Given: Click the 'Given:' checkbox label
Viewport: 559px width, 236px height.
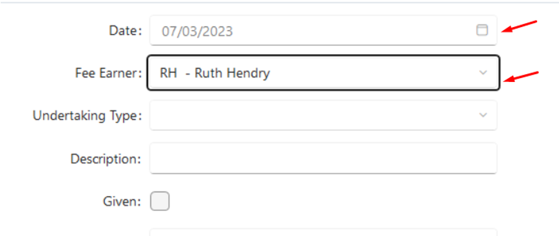Looking at the screenshot, I should [x=122, y=202].
